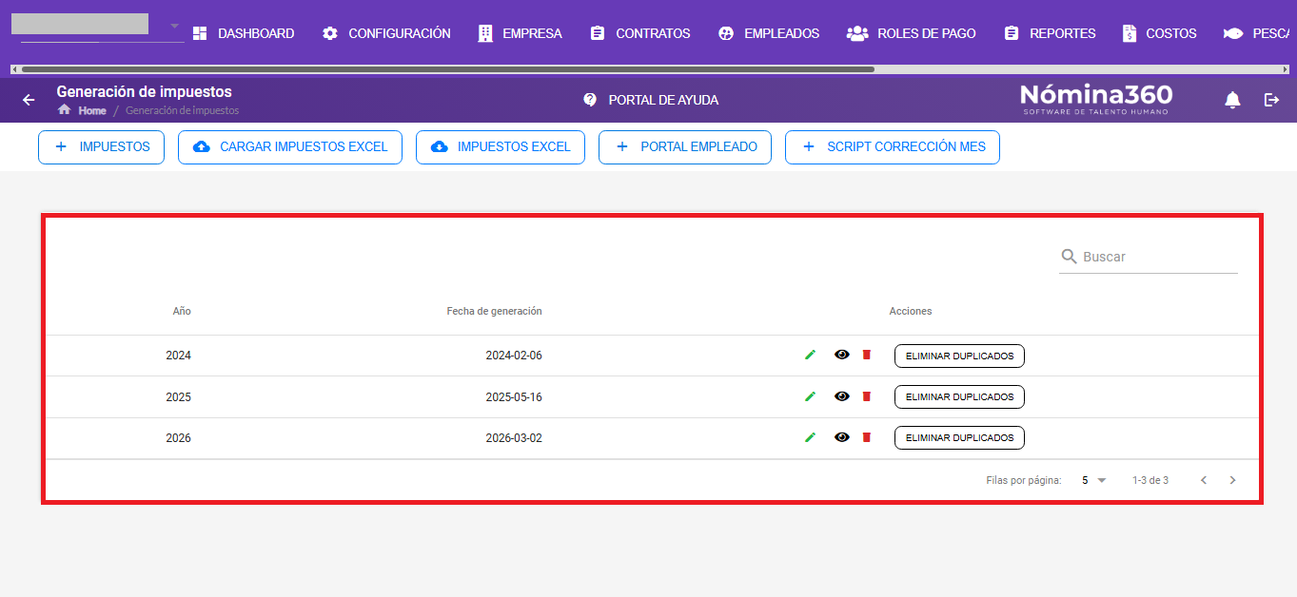The width and height of the screenshot is (1297, 597).
Task: Click the EMPLEADOS face icon
Action: (726, 33)
